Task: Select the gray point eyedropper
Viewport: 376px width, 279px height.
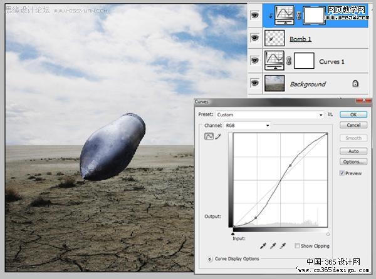Action: tap(273, 246)
